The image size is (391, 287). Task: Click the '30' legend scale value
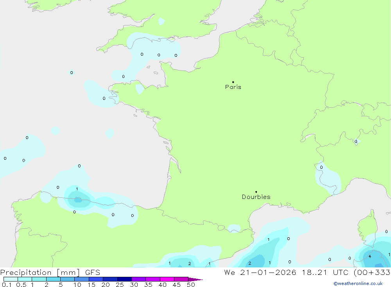(134, 285)
